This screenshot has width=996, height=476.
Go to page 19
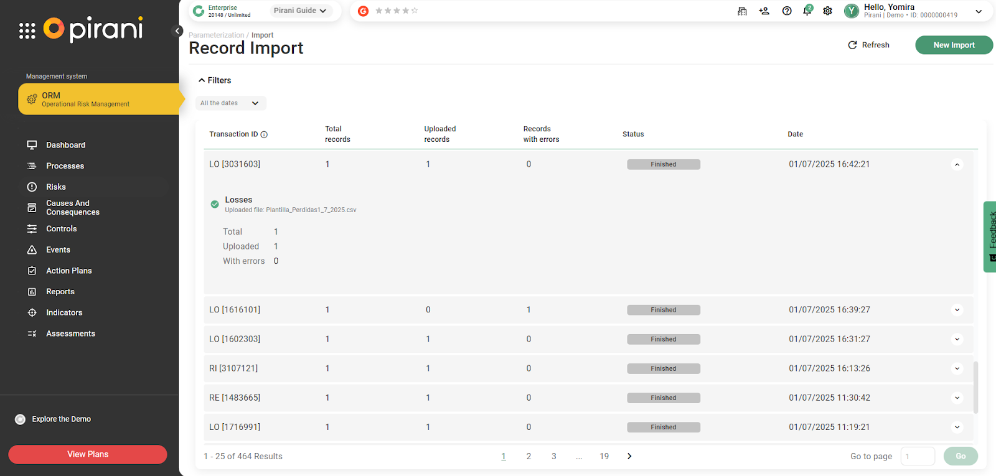tap(604, 456)
